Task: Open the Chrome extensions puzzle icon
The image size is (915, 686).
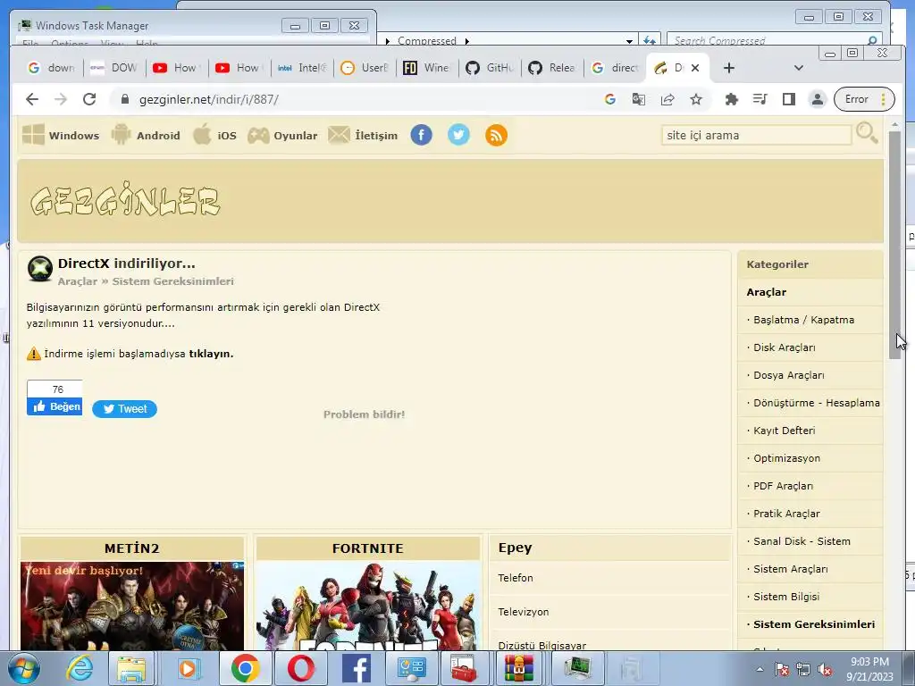Action: coord(731,99)
